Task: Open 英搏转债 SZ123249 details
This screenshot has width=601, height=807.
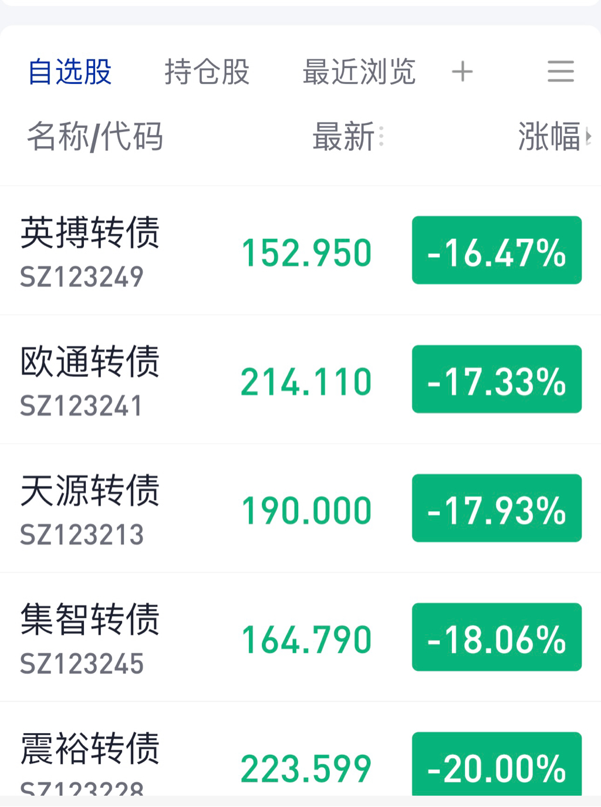Action: (x=90, y=251)
